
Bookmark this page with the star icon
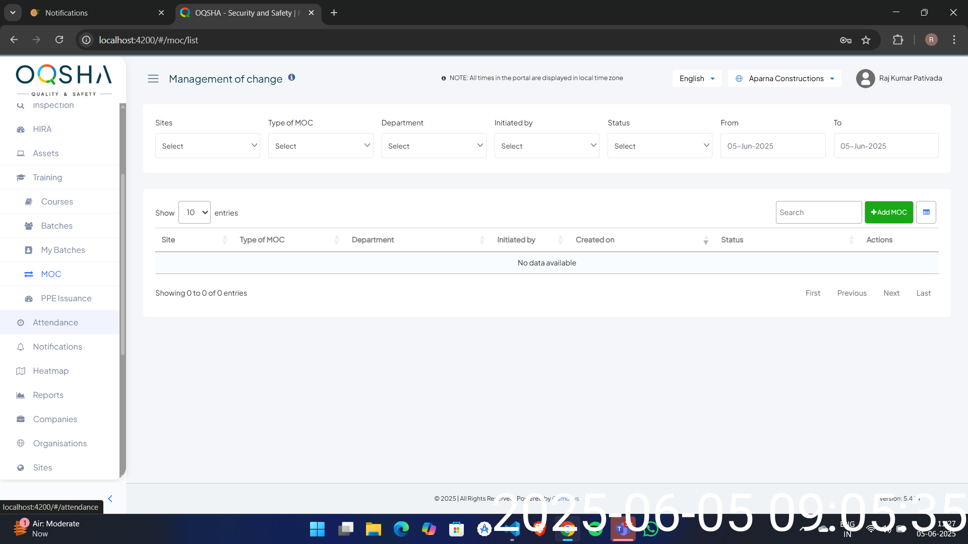pos(866,40)
